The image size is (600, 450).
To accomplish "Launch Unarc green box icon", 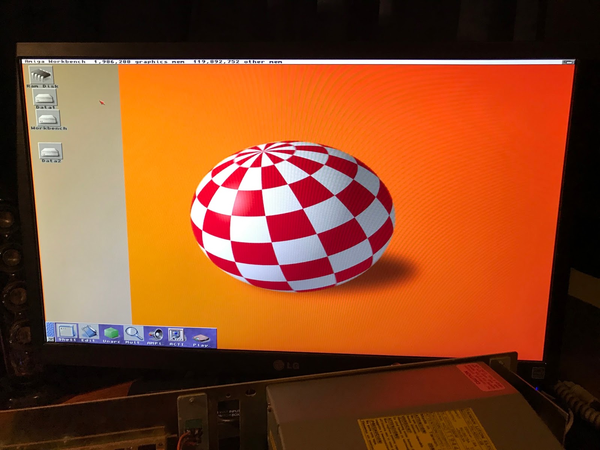I will [x=111, y=334].
